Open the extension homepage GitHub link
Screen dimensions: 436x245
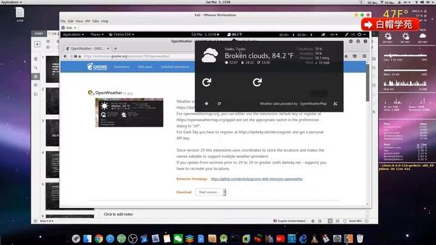coord(257,179)
